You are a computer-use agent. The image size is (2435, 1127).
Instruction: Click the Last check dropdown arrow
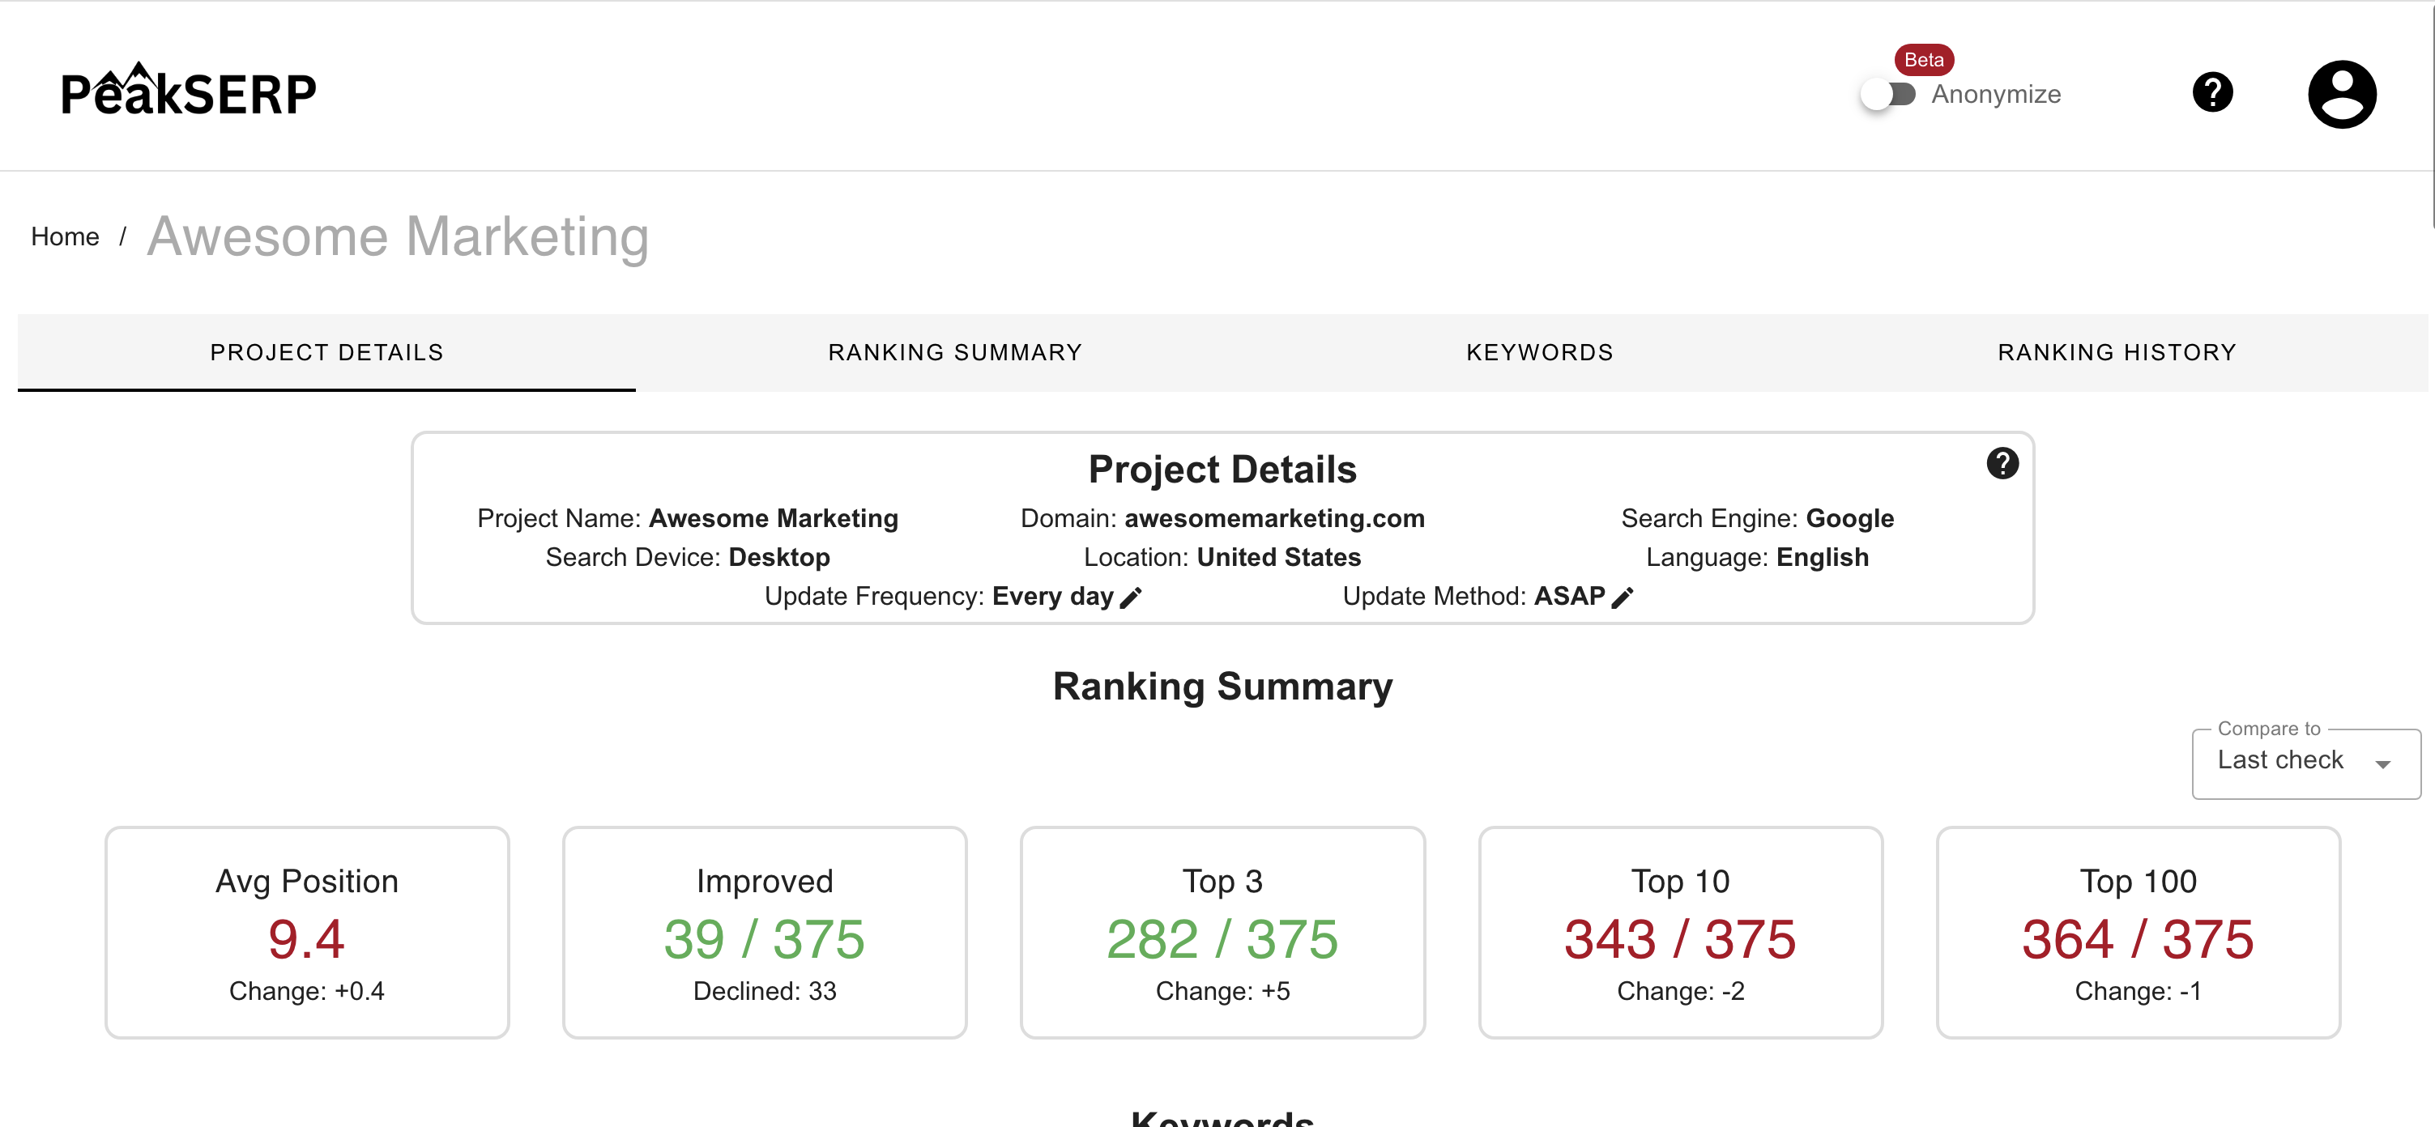coord(2382,763)
